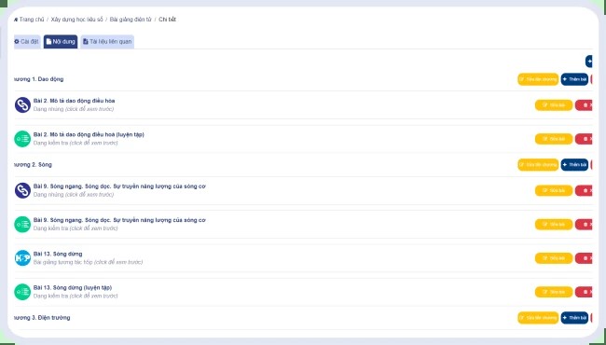Viewport: 606px width, 345px height.
Task: Click Sửa bài for Bài 13. Sóng dừng (luyện tập)
Action: pyautogui.click(x=554, y=292)
